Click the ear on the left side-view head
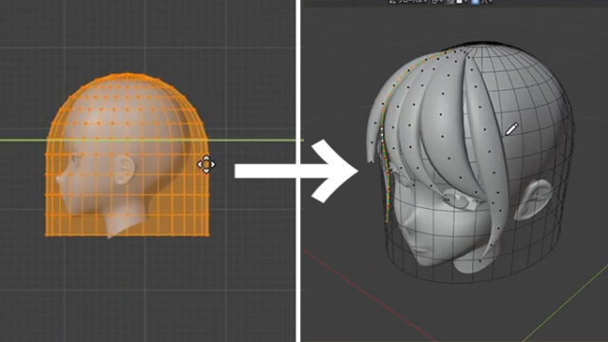The height and width of the screenshot is (342, 608). coord(124,169)
